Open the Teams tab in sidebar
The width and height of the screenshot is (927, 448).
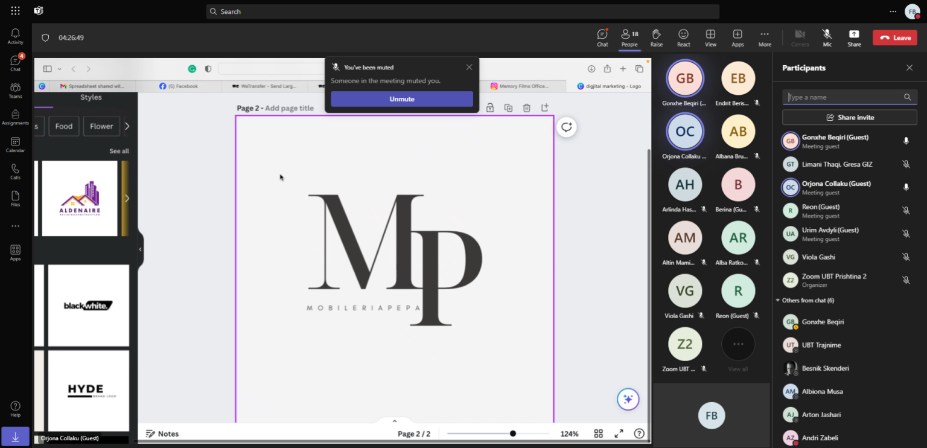[x=15, y=90]
